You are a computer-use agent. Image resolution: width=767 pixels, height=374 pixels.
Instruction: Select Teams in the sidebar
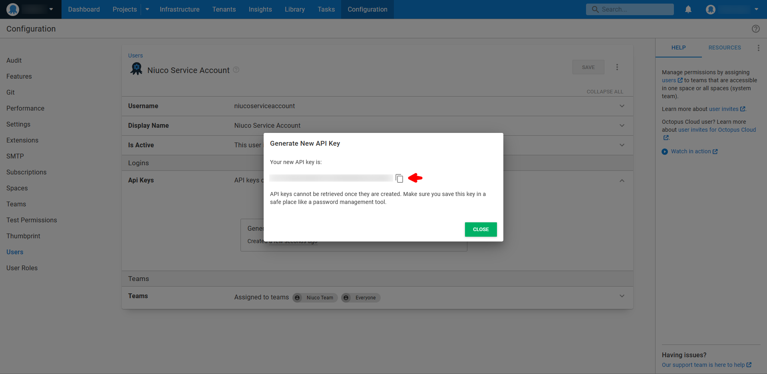pos(16,204)
